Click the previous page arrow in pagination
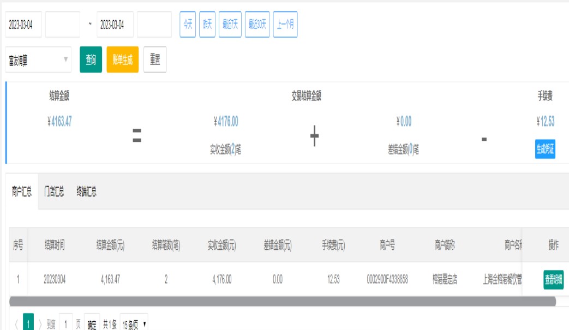The height and width of the screenshot is (330, 569). 16,325
